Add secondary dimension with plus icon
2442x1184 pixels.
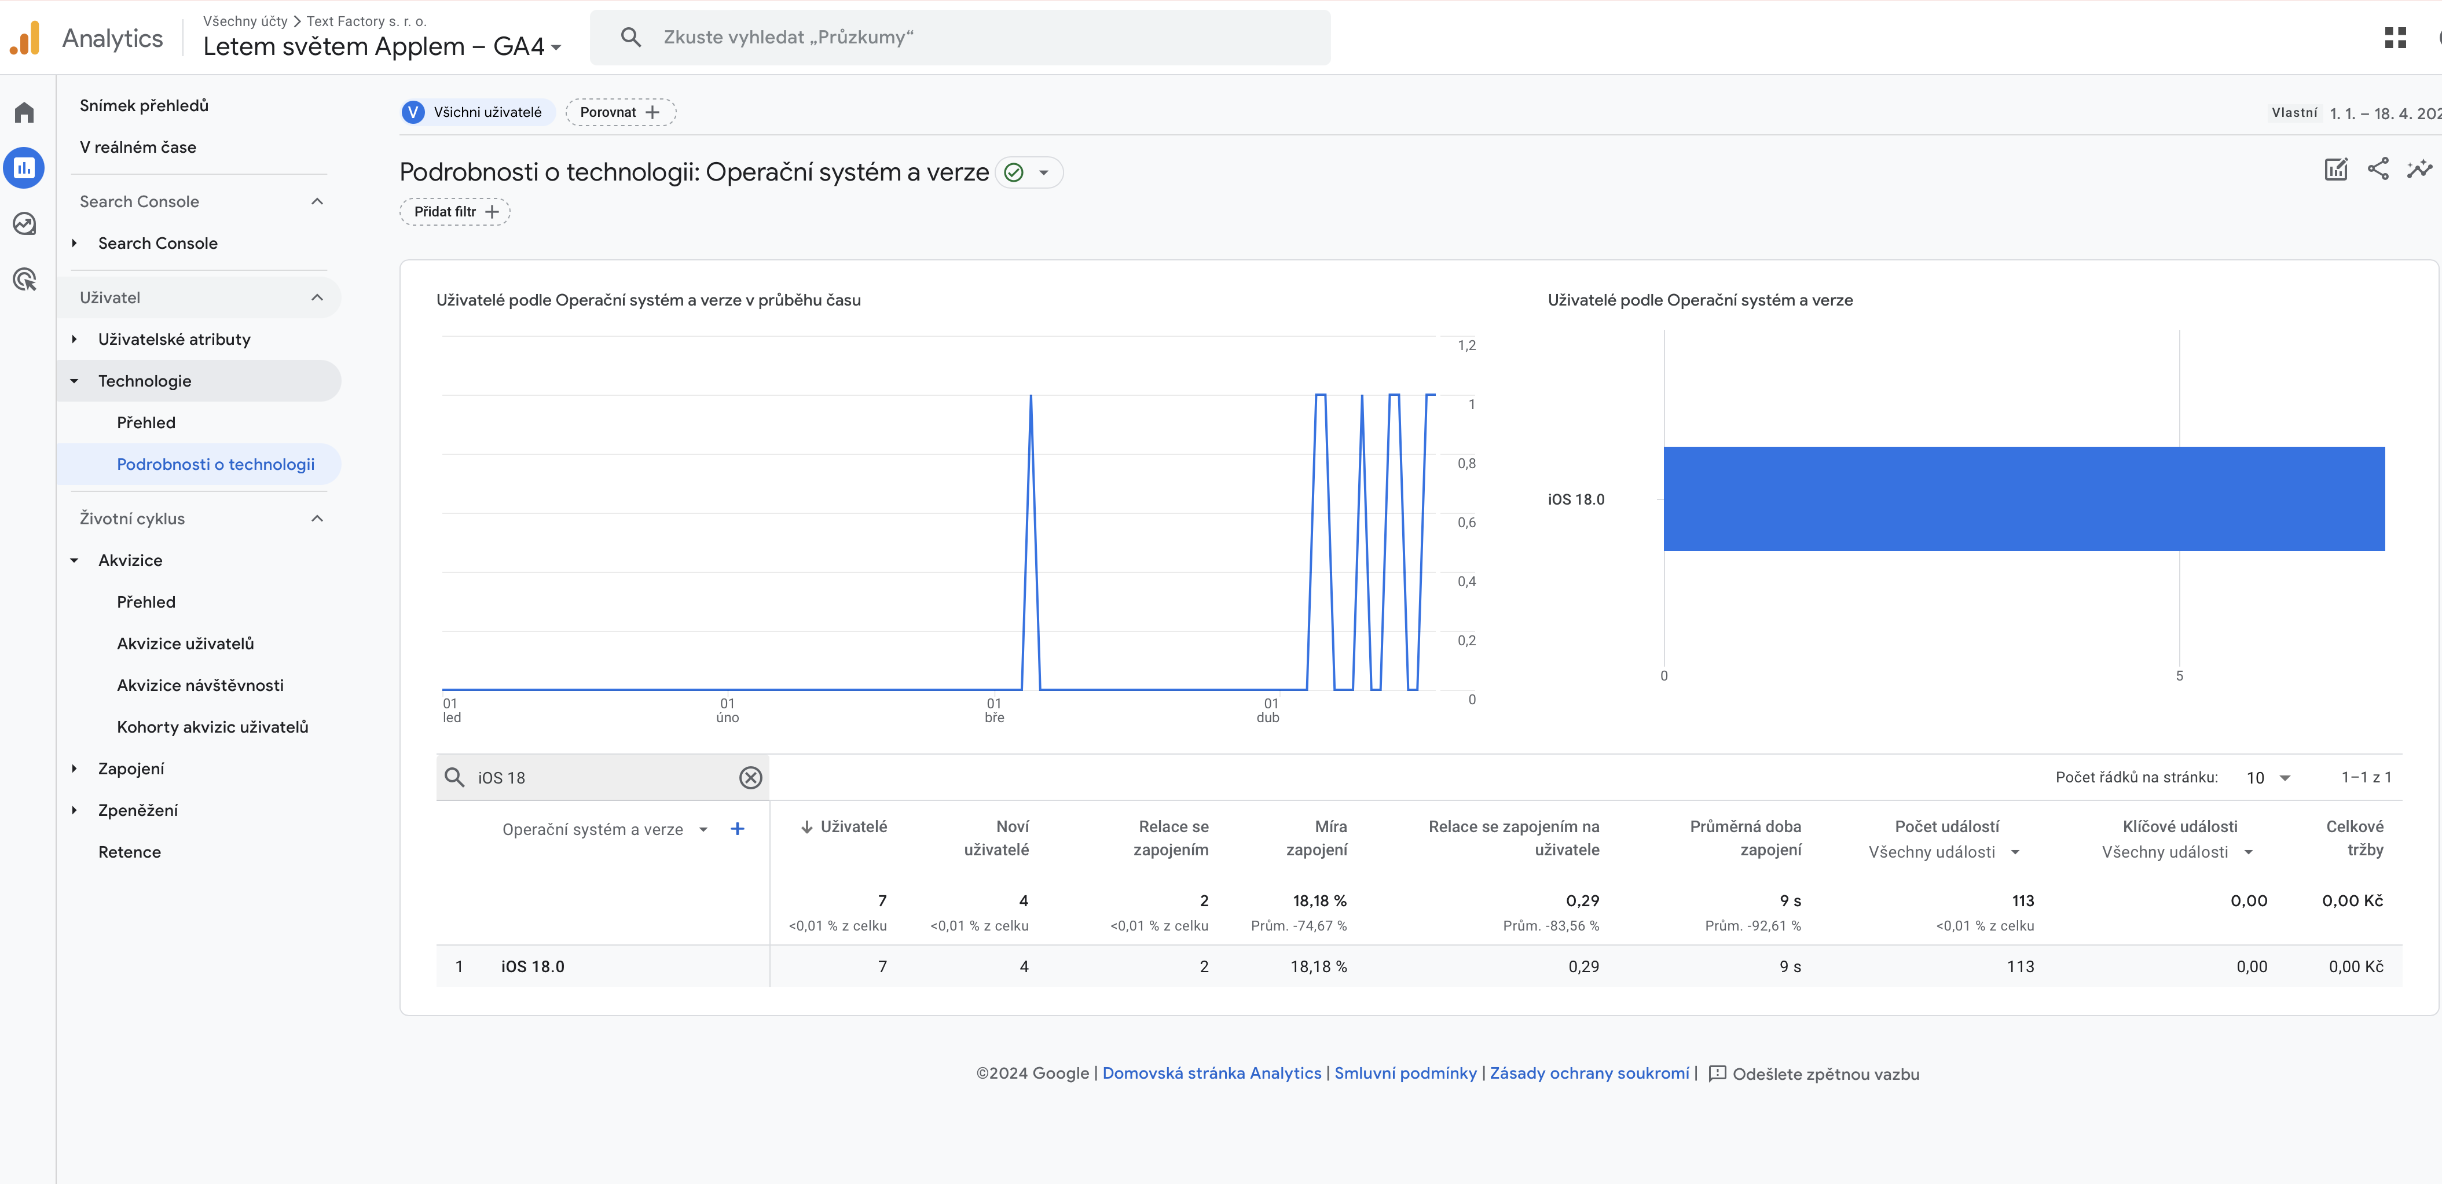(738, 829)
